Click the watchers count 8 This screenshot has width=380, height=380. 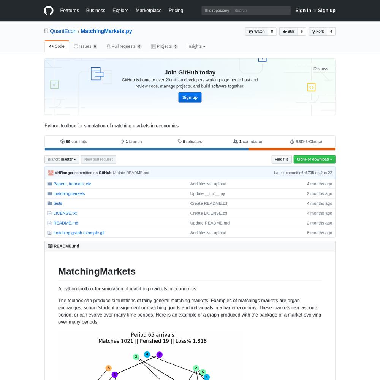(x=272, y=32)
